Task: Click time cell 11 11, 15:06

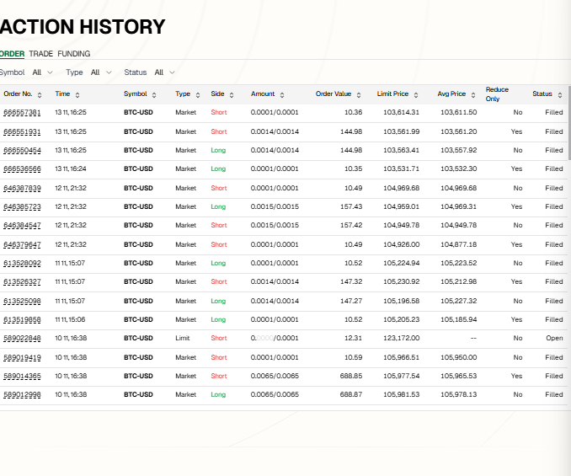Action: point(70,320)
